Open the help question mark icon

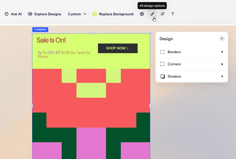click(x=173, y=14)
